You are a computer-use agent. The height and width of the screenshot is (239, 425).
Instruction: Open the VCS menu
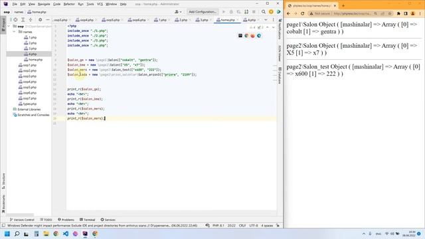pos(100,4)
